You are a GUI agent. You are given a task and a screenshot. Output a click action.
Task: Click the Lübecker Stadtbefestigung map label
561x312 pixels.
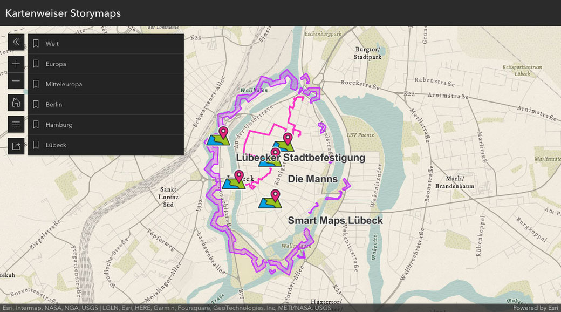(x=300, y=158)
